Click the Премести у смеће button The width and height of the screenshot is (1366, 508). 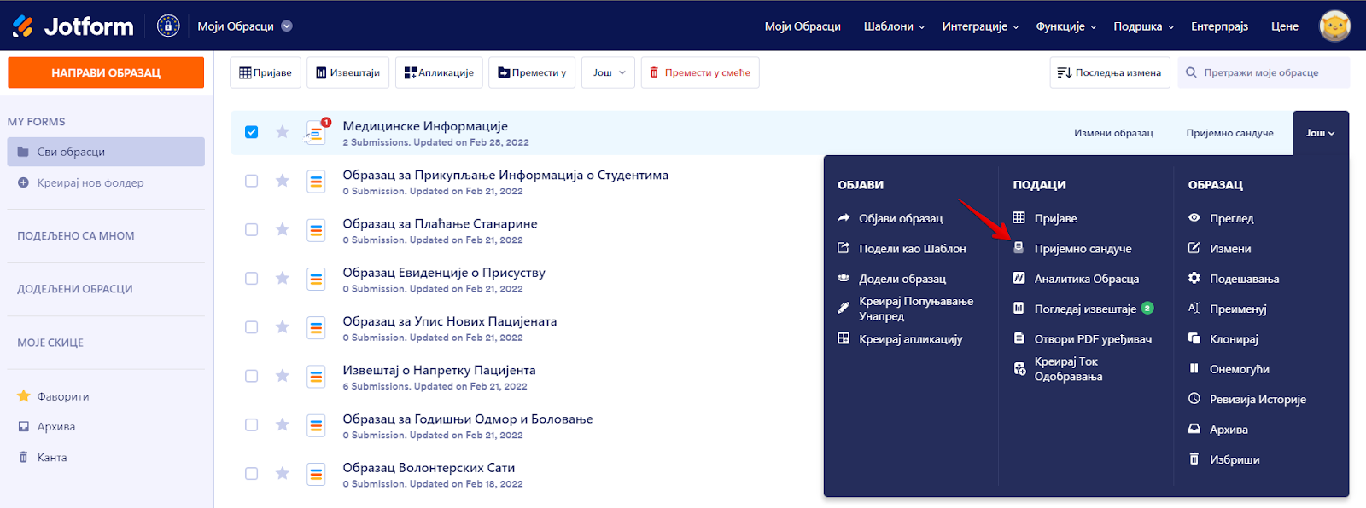click(x=700, y=72)
